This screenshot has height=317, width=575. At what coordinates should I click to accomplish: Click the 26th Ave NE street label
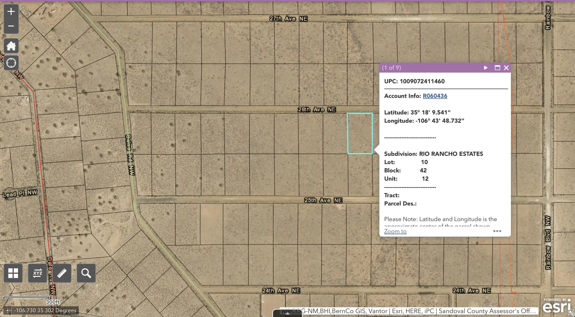point(317,109)
